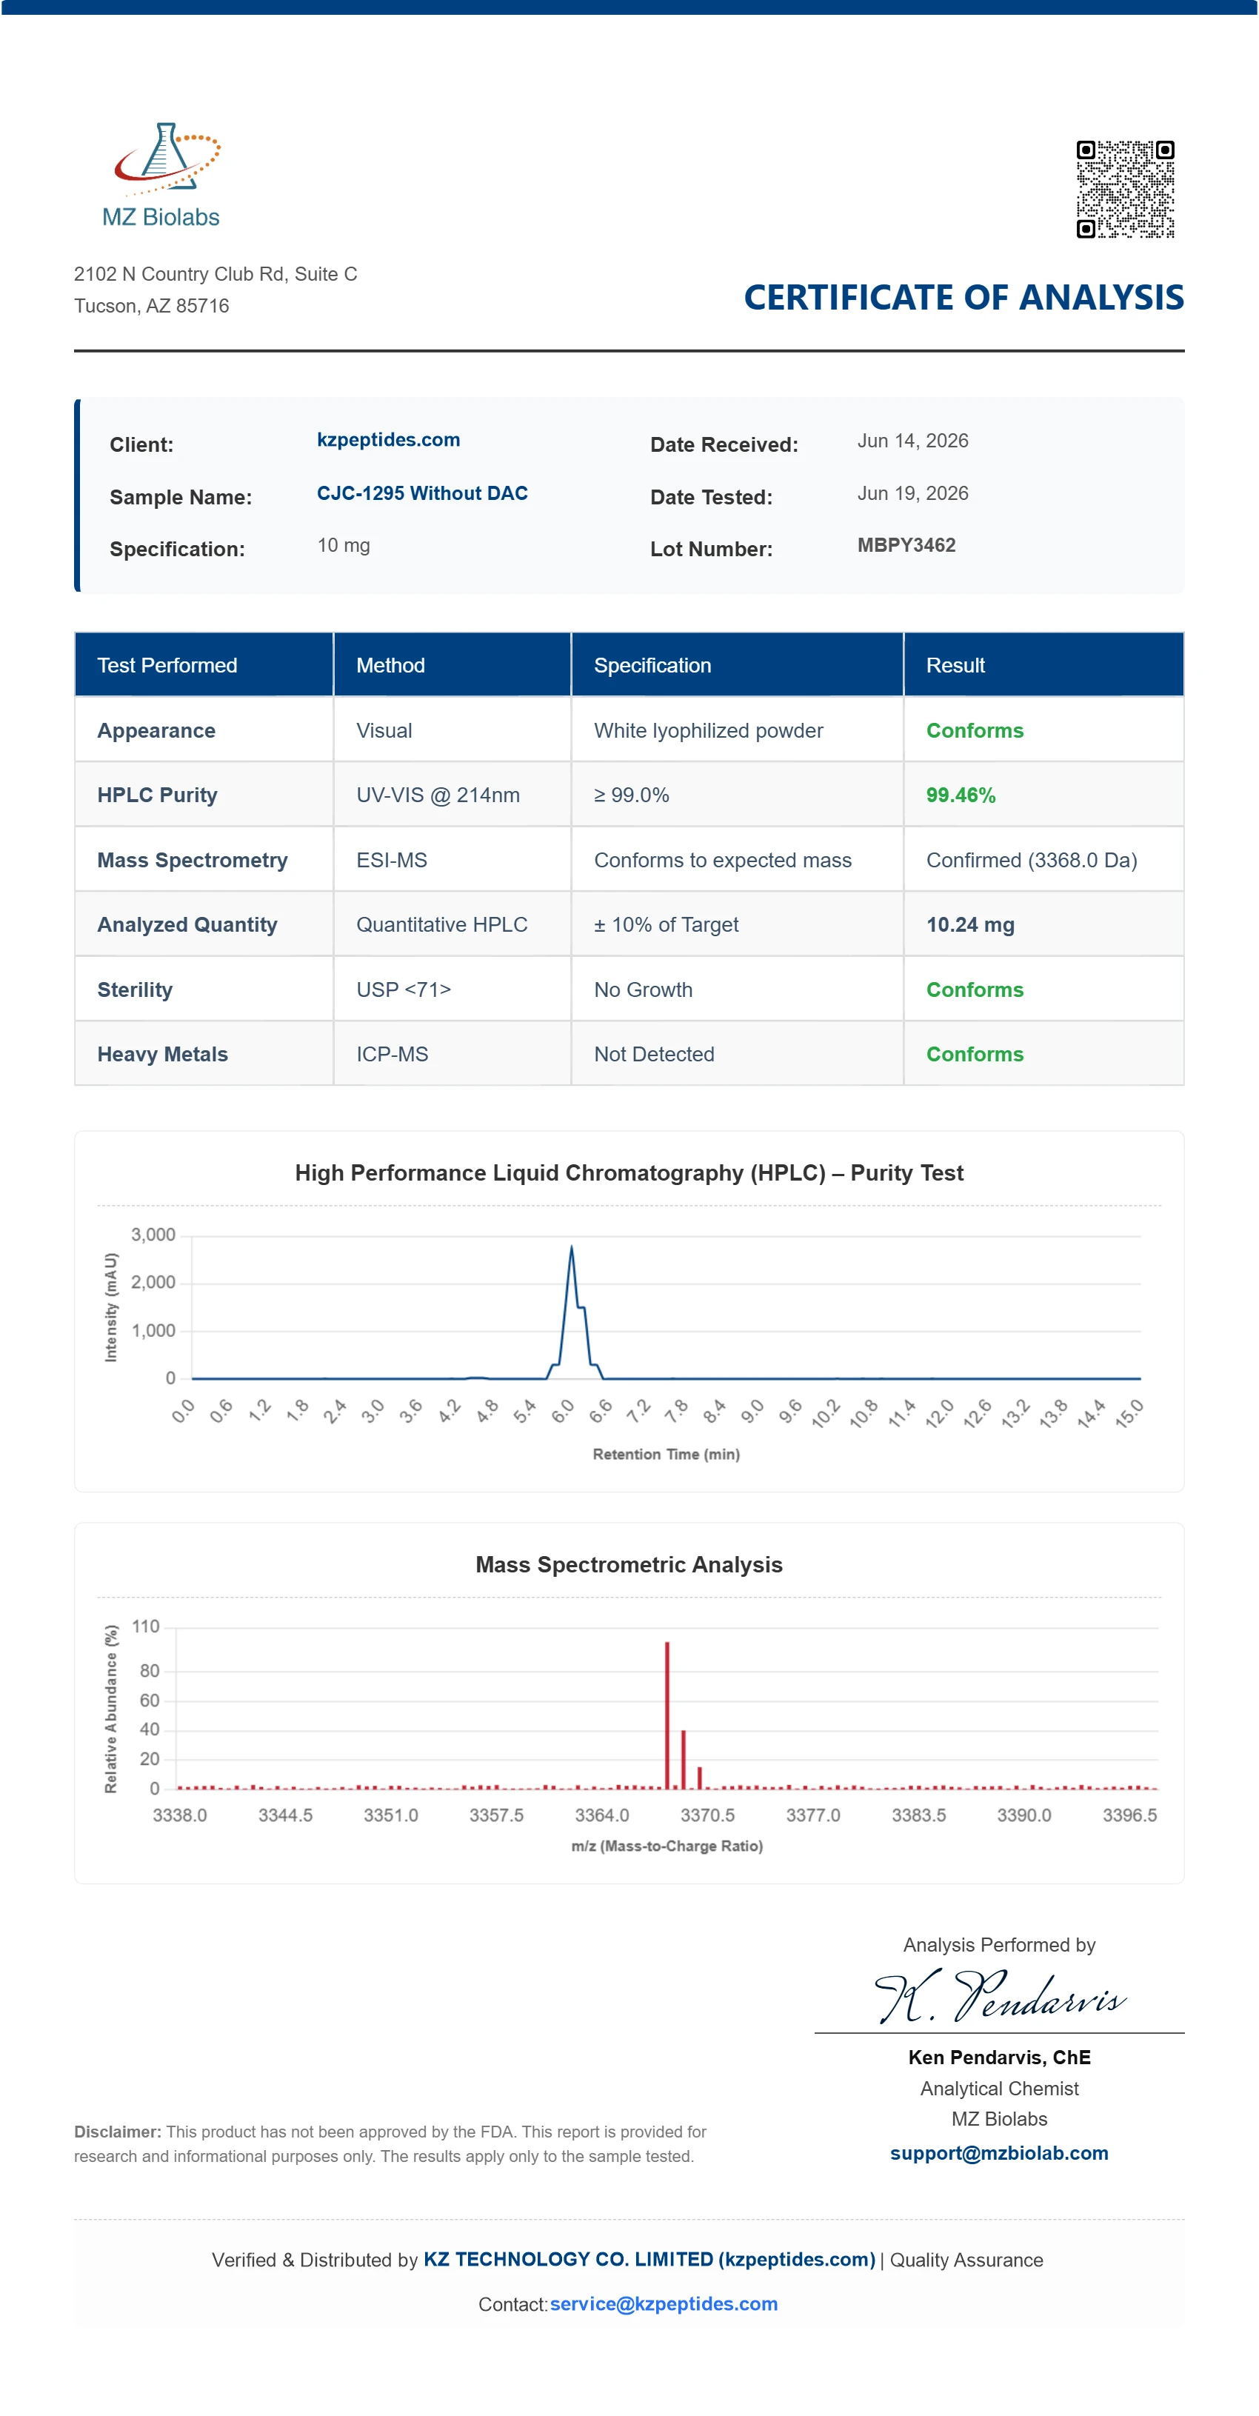Click the Date Tested value Jun 19, 2026
This screenshot has width=1259, height=2416.
click(x=912, y=493)
